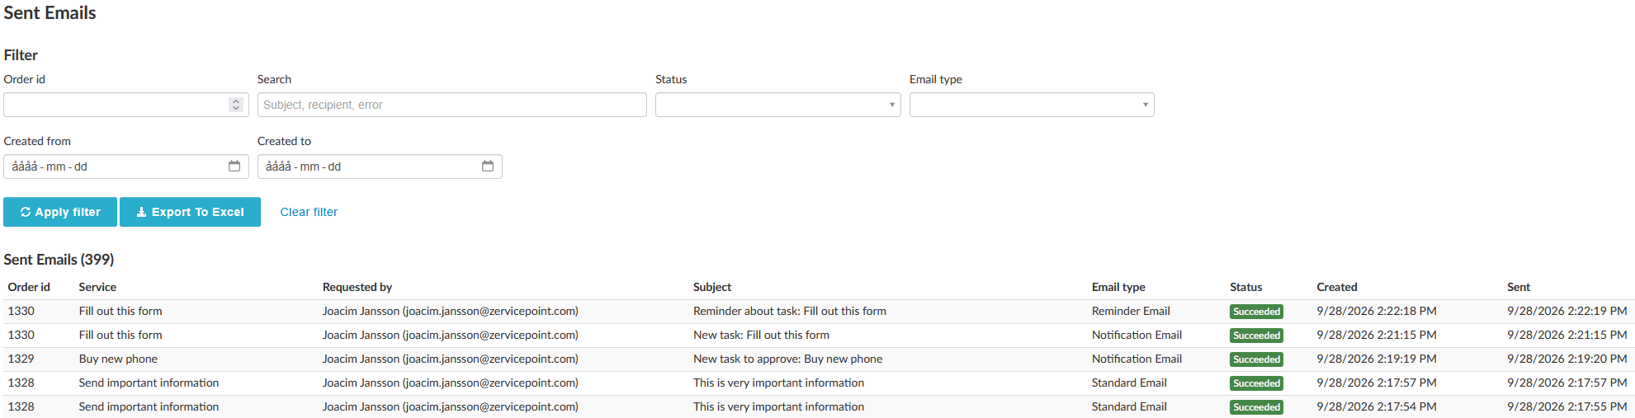1635x418 pixels.
Task: Click the Clear filter link
Action: pyautogui.click(x=309, y=212)
